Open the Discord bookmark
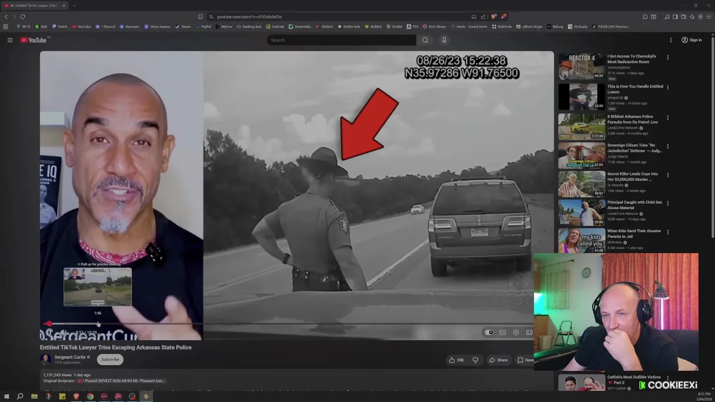The width and height of the screenshot is (715, 402). (106, 26)
